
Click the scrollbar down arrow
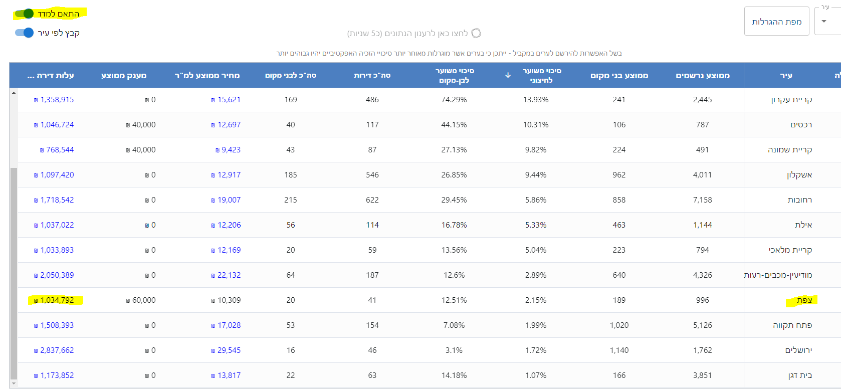[14, 383]
